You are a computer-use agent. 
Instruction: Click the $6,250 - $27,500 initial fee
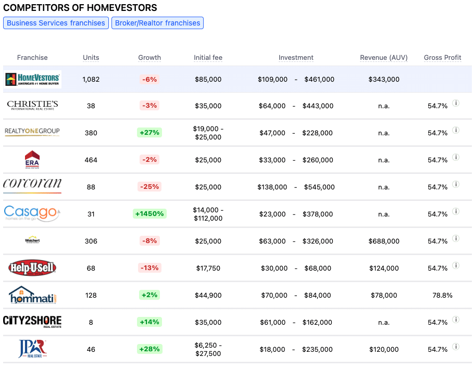tap(208, 349)
